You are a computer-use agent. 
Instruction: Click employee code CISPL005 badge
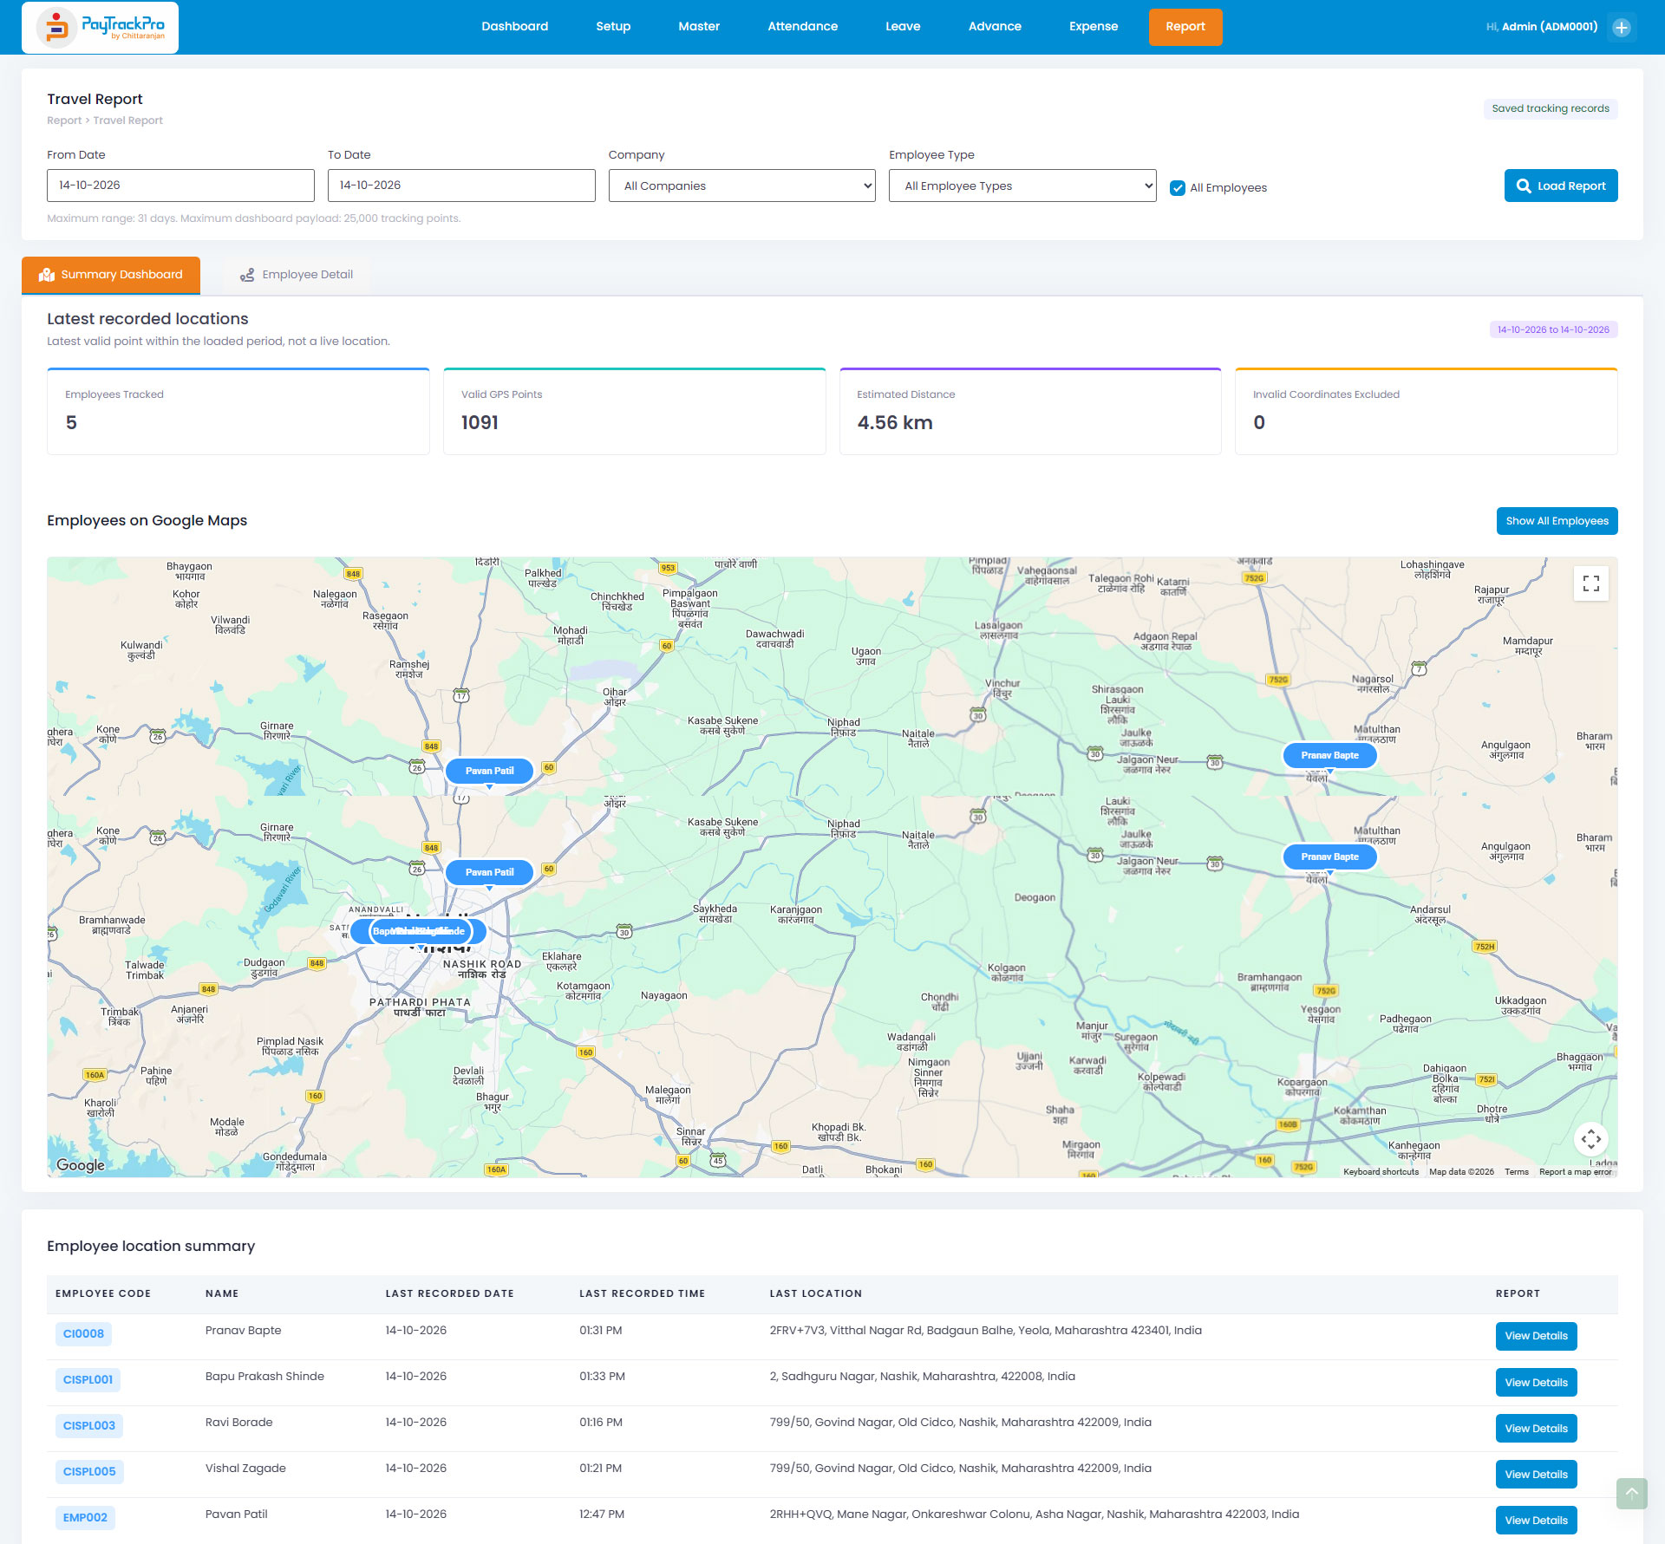89,1472
